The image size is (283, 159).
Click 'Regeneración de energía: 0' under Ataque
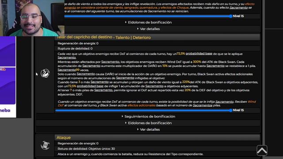[78, 144]
